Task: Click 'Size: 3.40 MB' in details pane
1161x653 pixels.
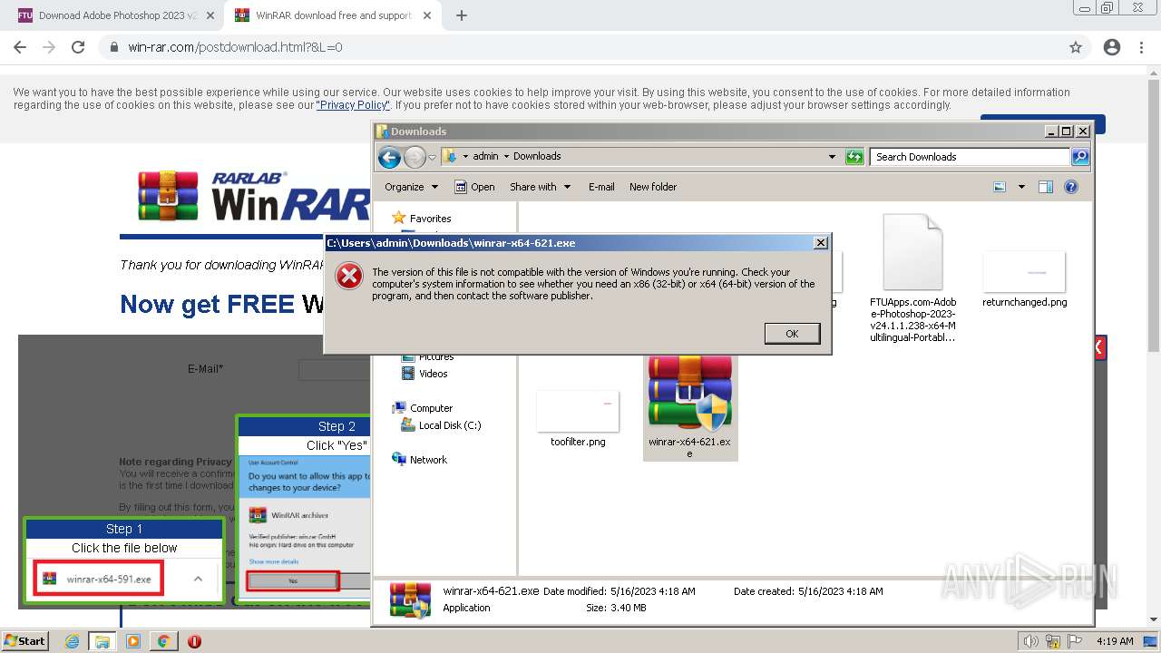Action: pos(616,608)
